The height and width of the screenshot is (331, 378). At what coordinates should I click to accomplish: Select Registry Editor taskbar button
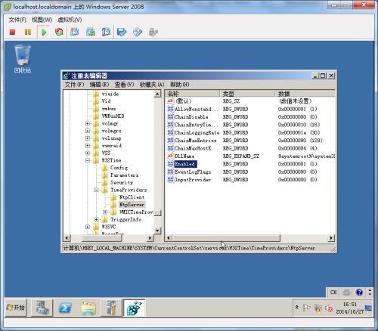[x=135, y=308]
